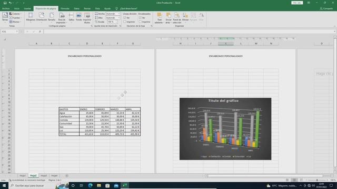337x189 pixels.
Task: Click the TOTAL row label cell
Action: (69, 134)
